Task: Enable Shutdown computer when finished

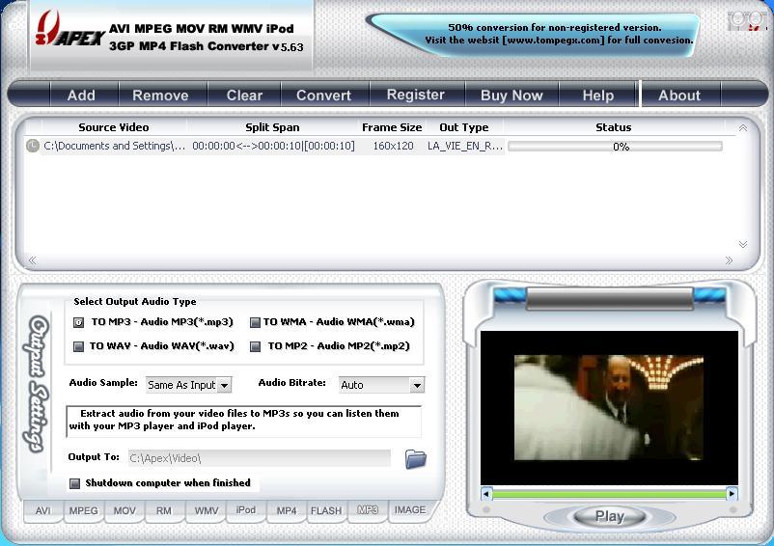Action: coord(75,483)
